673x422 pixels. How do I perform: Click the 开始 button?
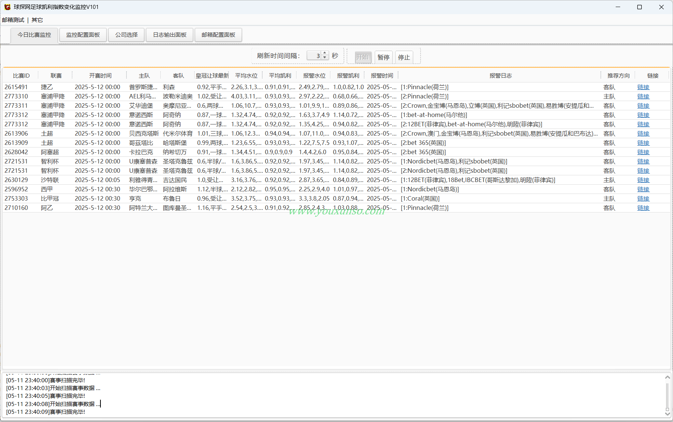(363, 57)
